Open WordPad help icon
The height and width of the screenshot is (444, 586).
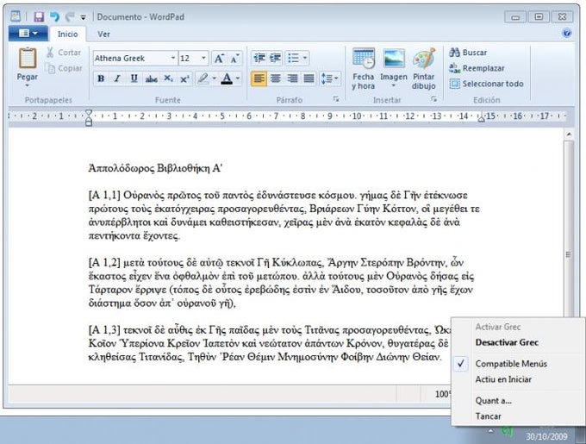pos(566,34)
